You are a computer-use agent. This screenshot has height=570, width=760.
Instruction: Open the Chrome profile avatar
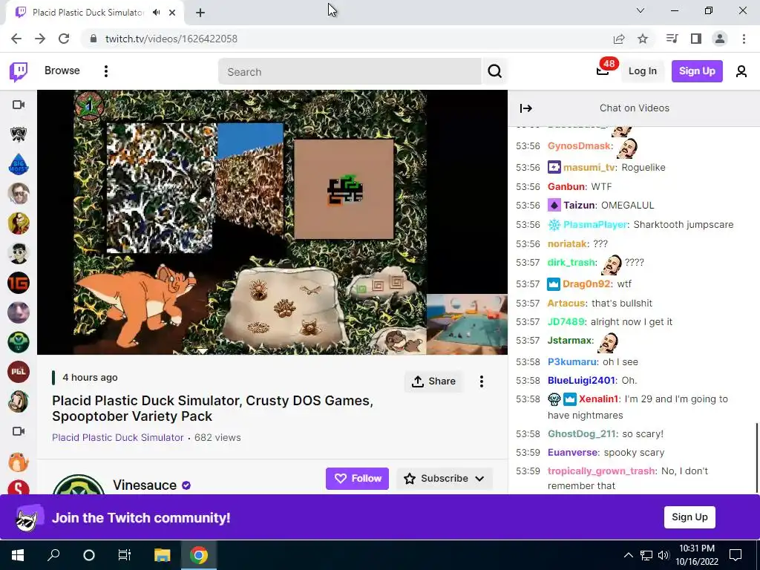point(720,39)
